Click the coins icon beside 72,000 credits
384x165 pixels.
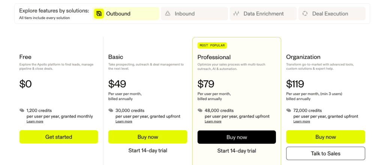[x=289, y=110]
